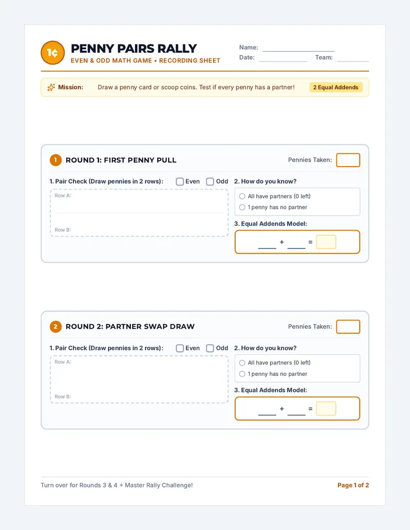
Task: Click the Round 1 Pennies Taken box
Action: [x=348, y=160]
